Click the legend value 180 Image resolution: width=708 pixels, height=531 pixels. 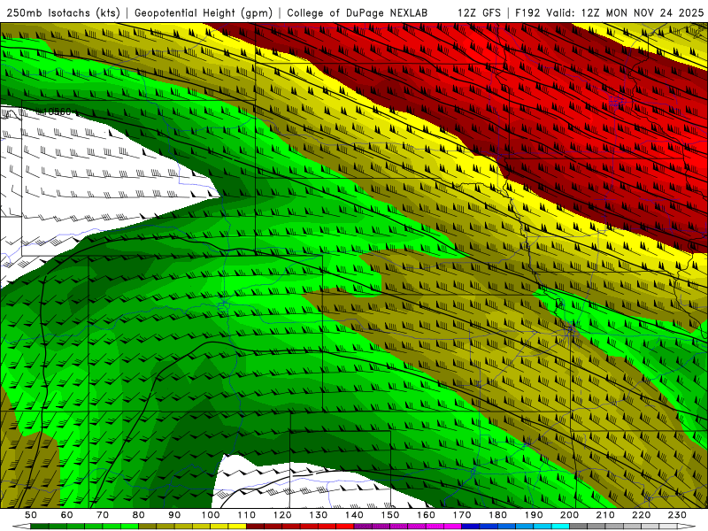tap(498, 515)
